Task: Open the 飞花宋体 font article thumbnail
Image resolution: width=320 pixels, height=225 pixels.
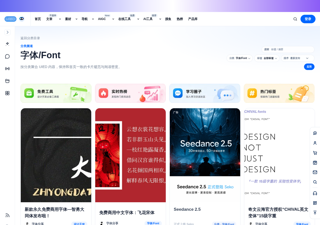Action: coord(130,155)
